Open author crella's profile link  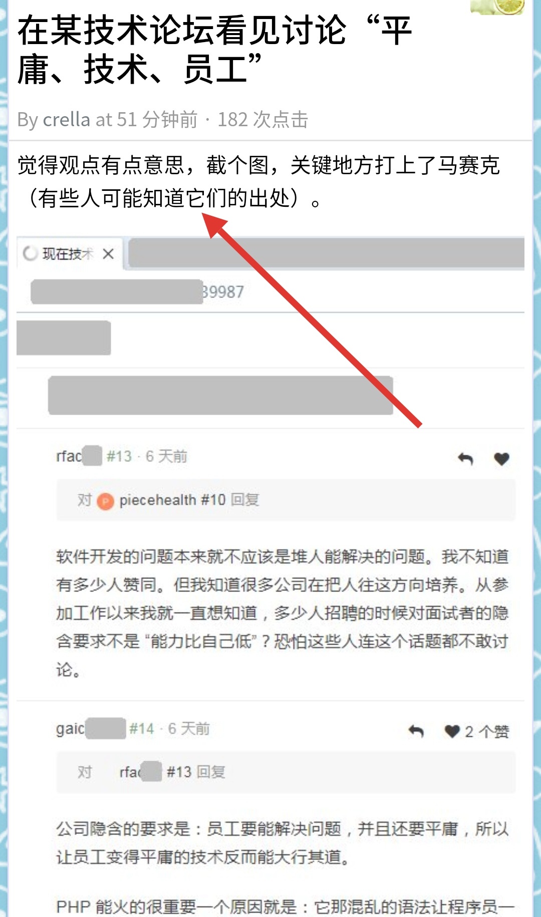[66, 120]
